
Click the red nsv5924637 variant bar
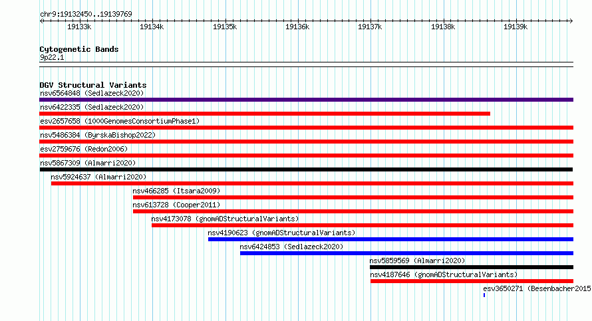coord(312,183)
